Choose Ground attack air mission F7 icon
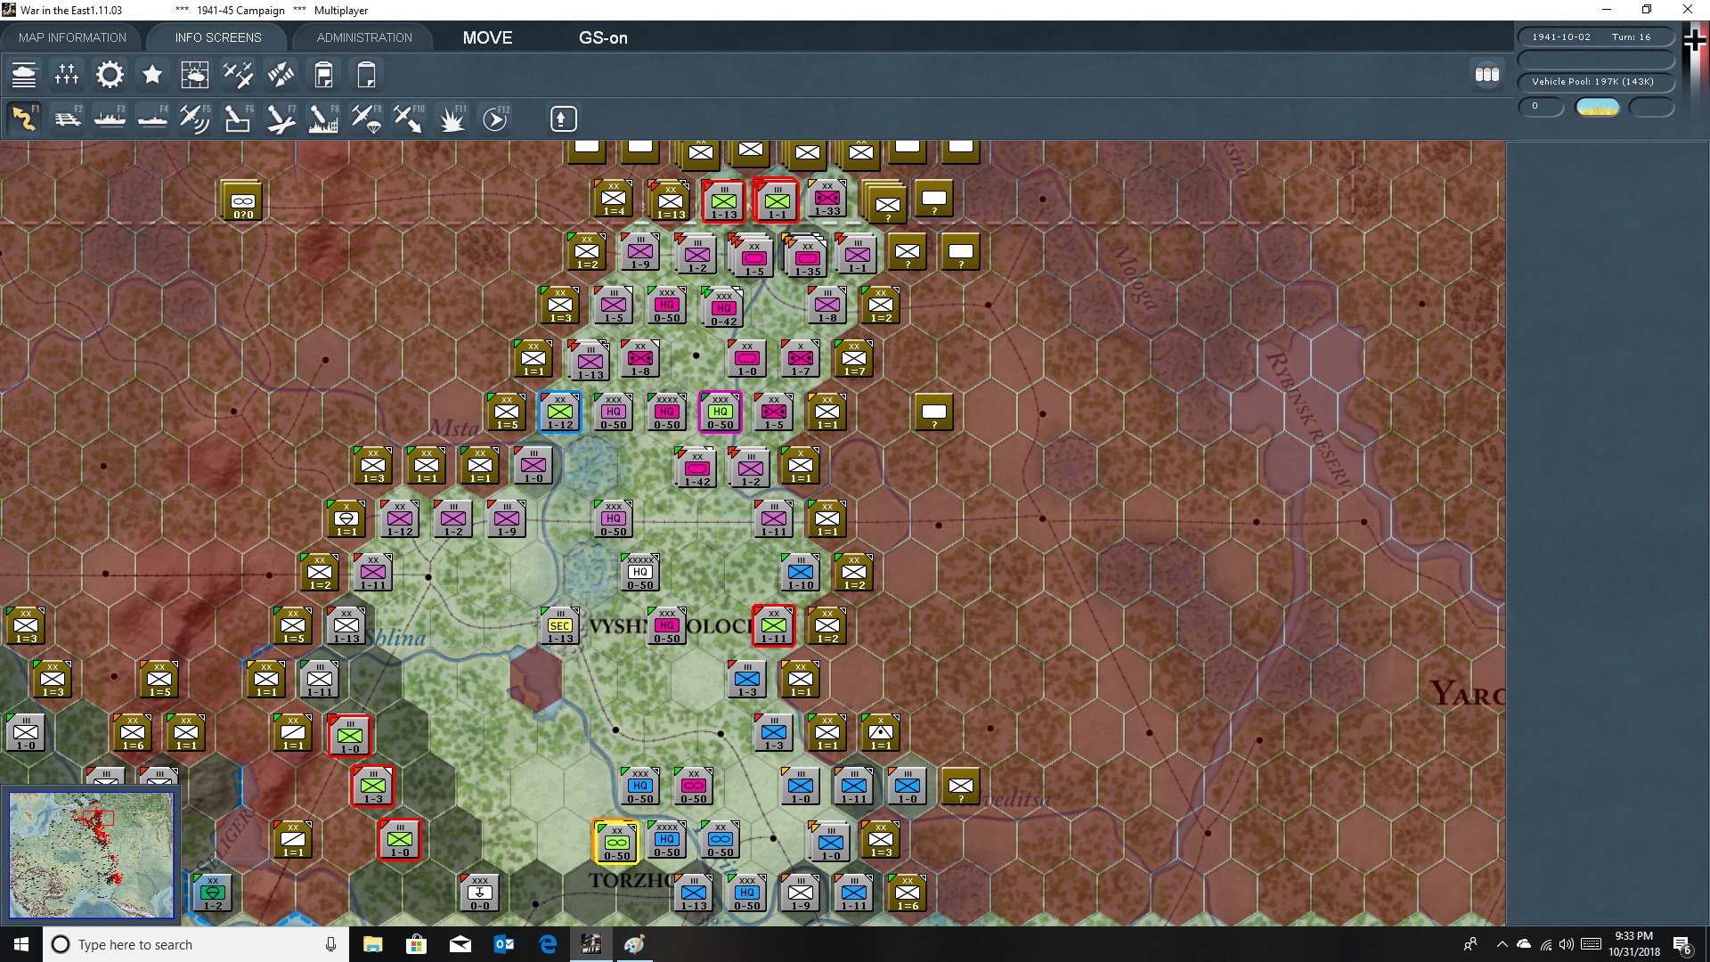Screen dimensions: 1710x962 point(281,118)
